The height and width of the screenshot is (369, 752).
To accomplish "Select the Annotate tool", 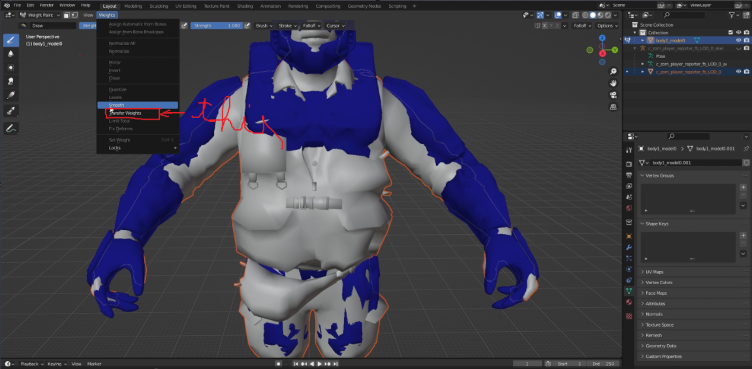I will pyautogui.click(x=11, y=128).
